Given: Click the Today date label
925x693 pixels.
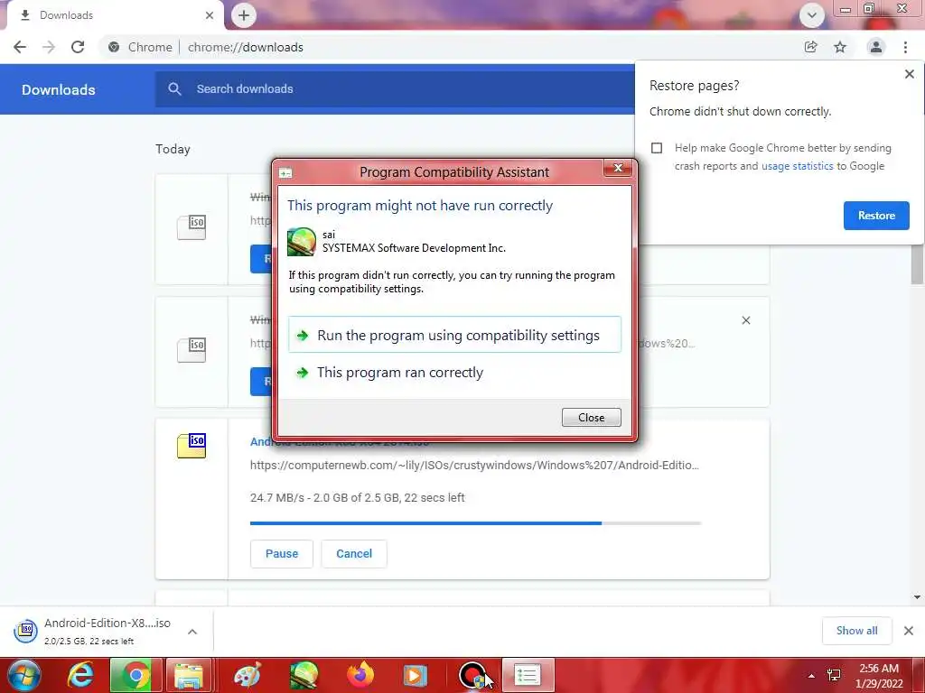Looking at the screenshot, I should 173,149.
